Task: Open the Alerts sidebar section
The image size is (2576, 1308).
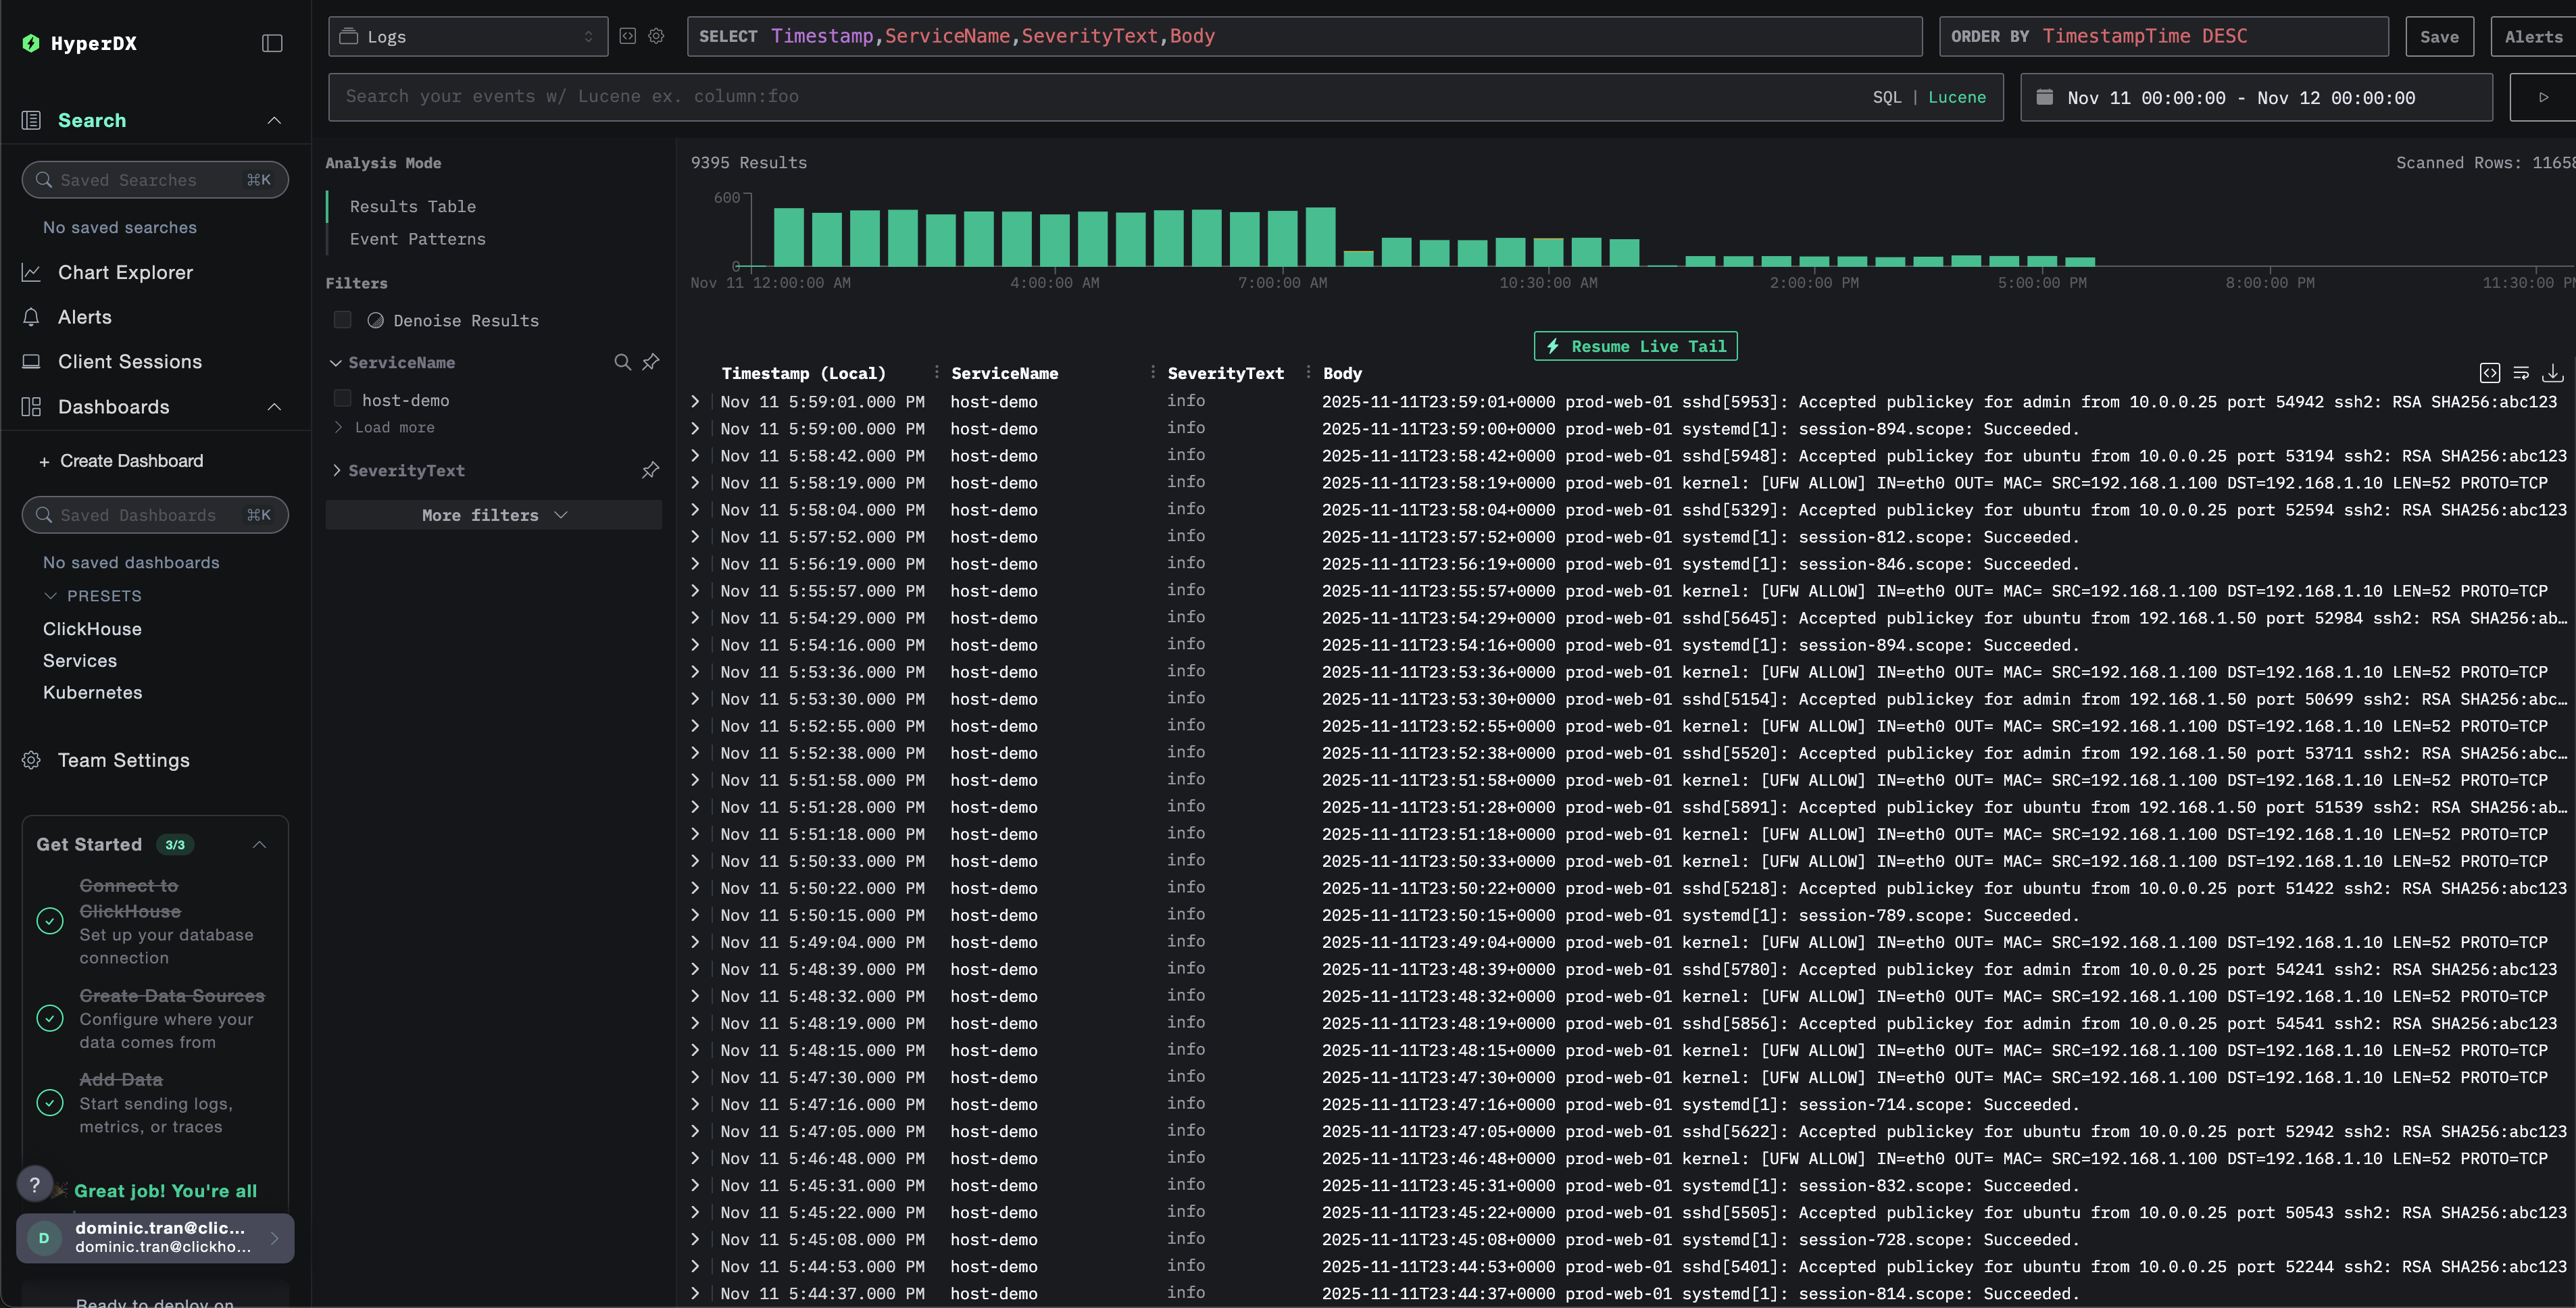Action: (x=84, y=317)
